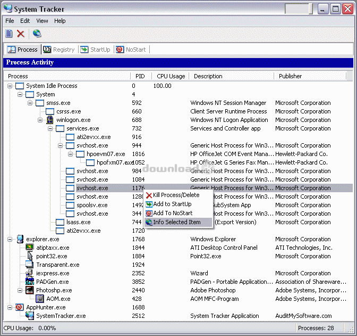Collapse the winlogon.exe tree node

[x=40, y=120]
